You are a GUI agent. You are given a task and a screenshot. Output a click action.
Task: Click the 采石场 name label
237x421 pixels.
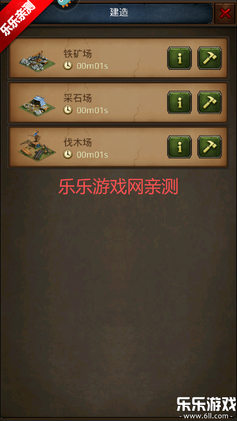77,98
